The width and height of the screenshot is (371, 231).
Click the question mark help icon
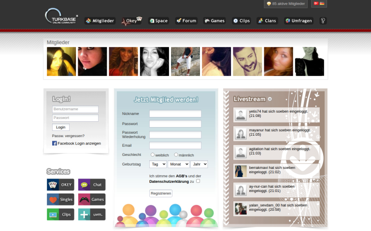(x=323, y=21)
